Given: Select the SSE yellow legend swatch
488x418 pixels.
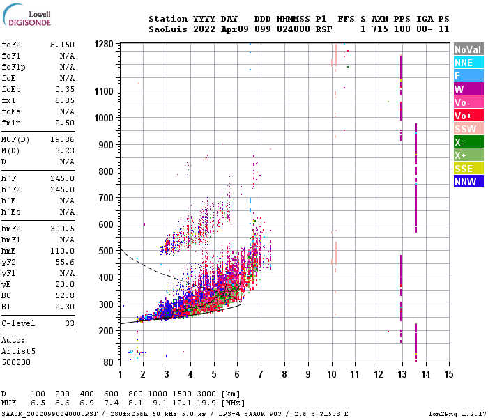Looking at the screenshot, I should coord(468,169).
